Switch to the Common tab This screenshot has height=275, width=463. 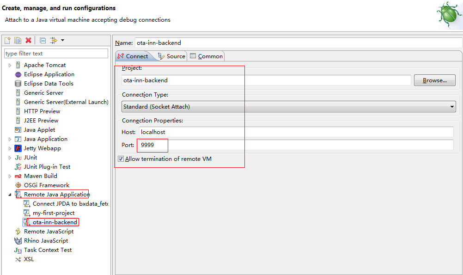pos(206,56)
